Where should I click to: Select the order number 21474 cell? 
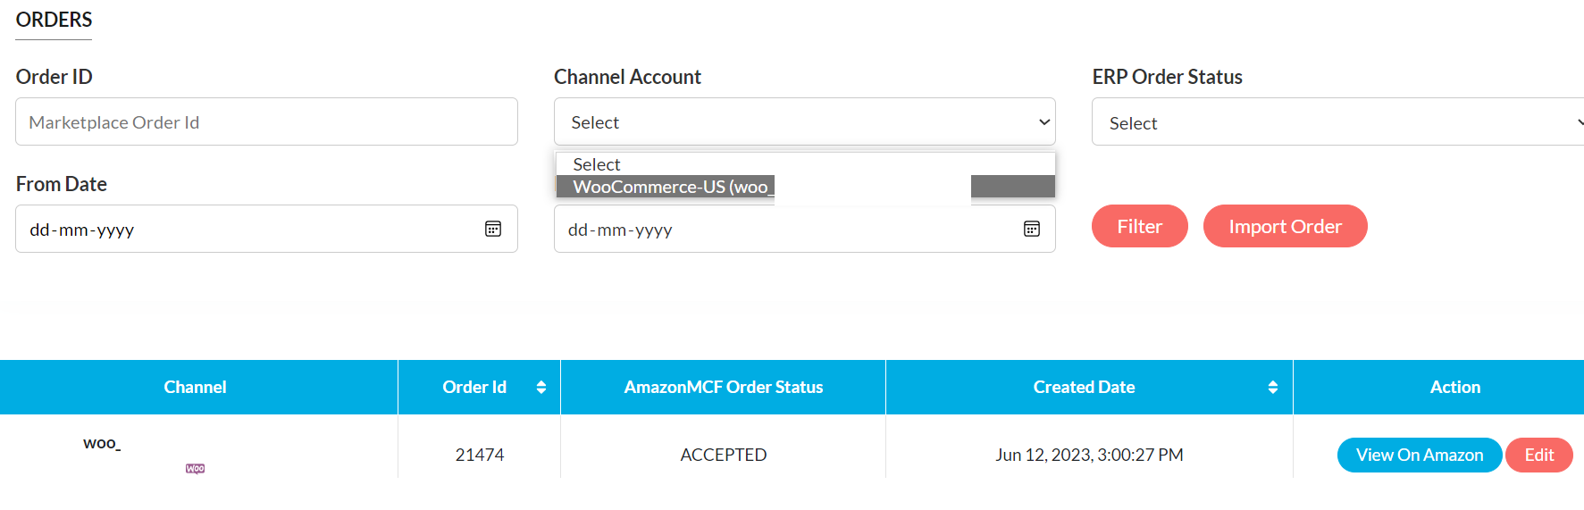[x=479, y=455]
